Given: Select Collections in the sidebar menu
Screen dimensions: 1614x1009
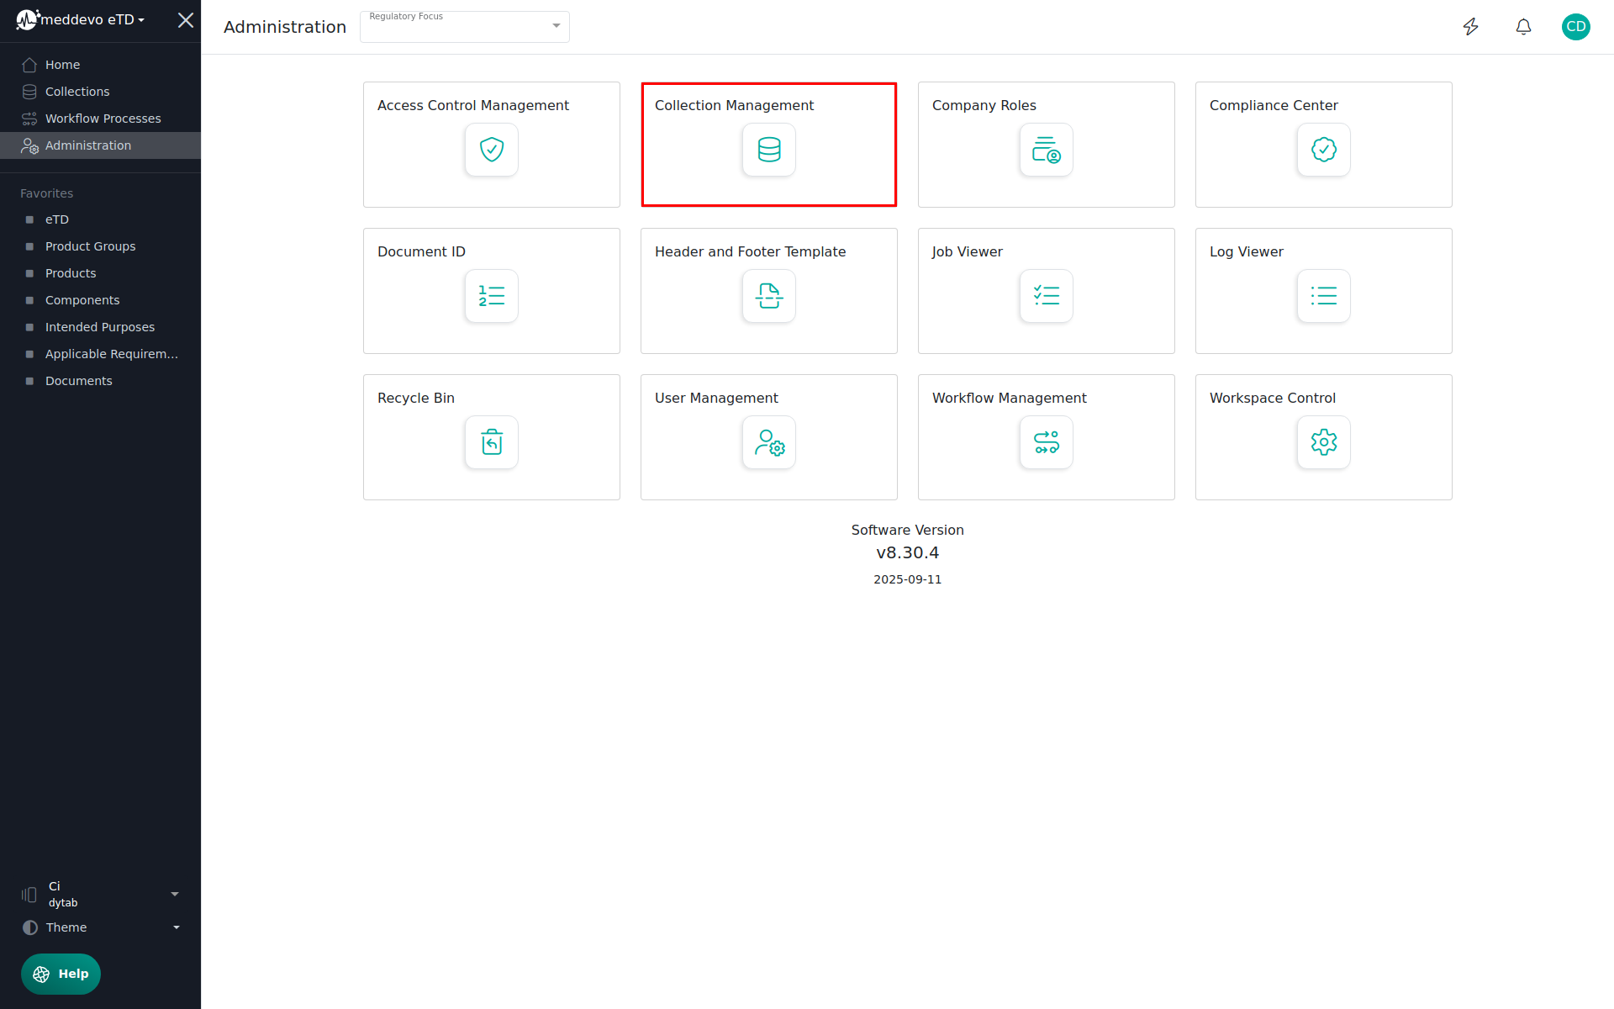Looking at the screenshot, I should (77, 92).
